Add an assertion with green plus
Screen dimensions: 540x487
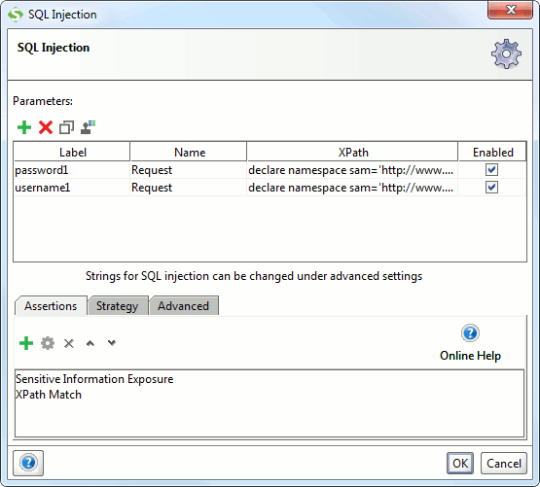pos(26,343)
